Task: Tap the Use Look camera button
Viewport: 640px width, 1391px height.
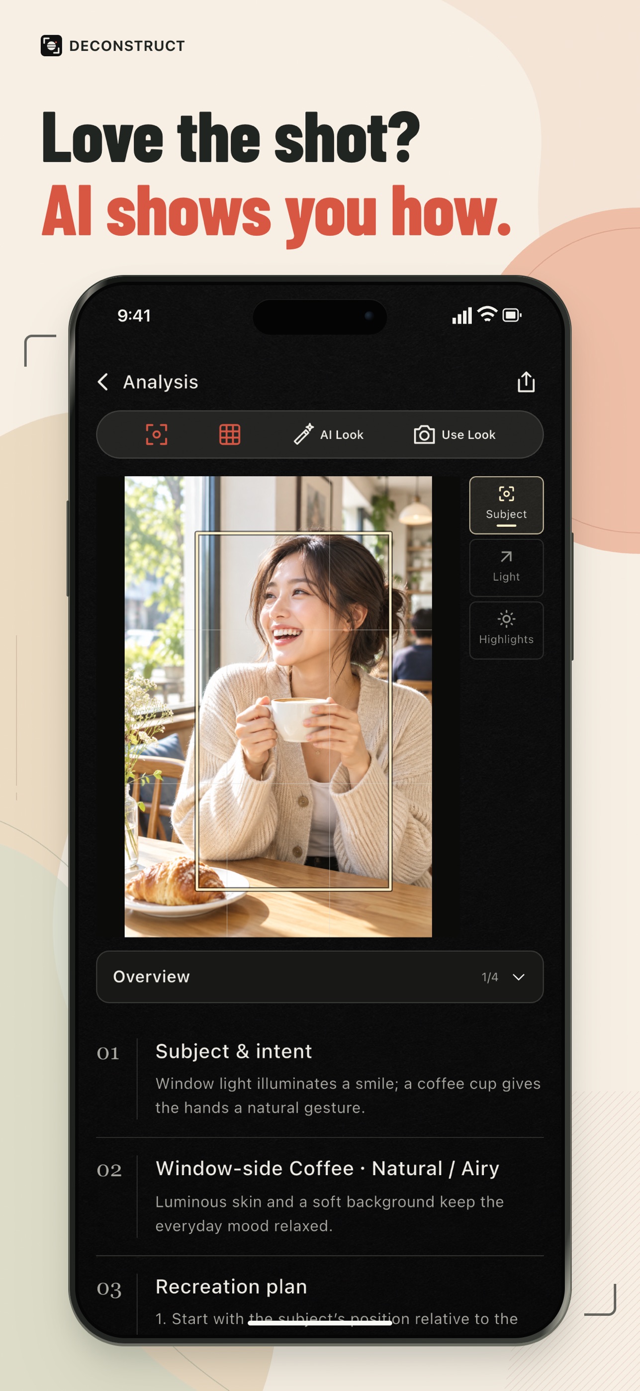Action: tap(455, 435)
